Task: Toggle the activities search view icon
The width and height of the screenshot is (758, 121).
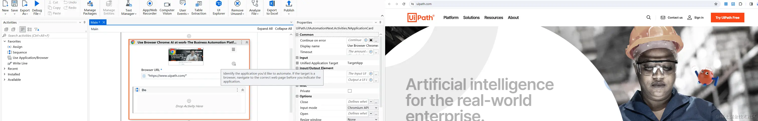Action: tap(22, 30)
